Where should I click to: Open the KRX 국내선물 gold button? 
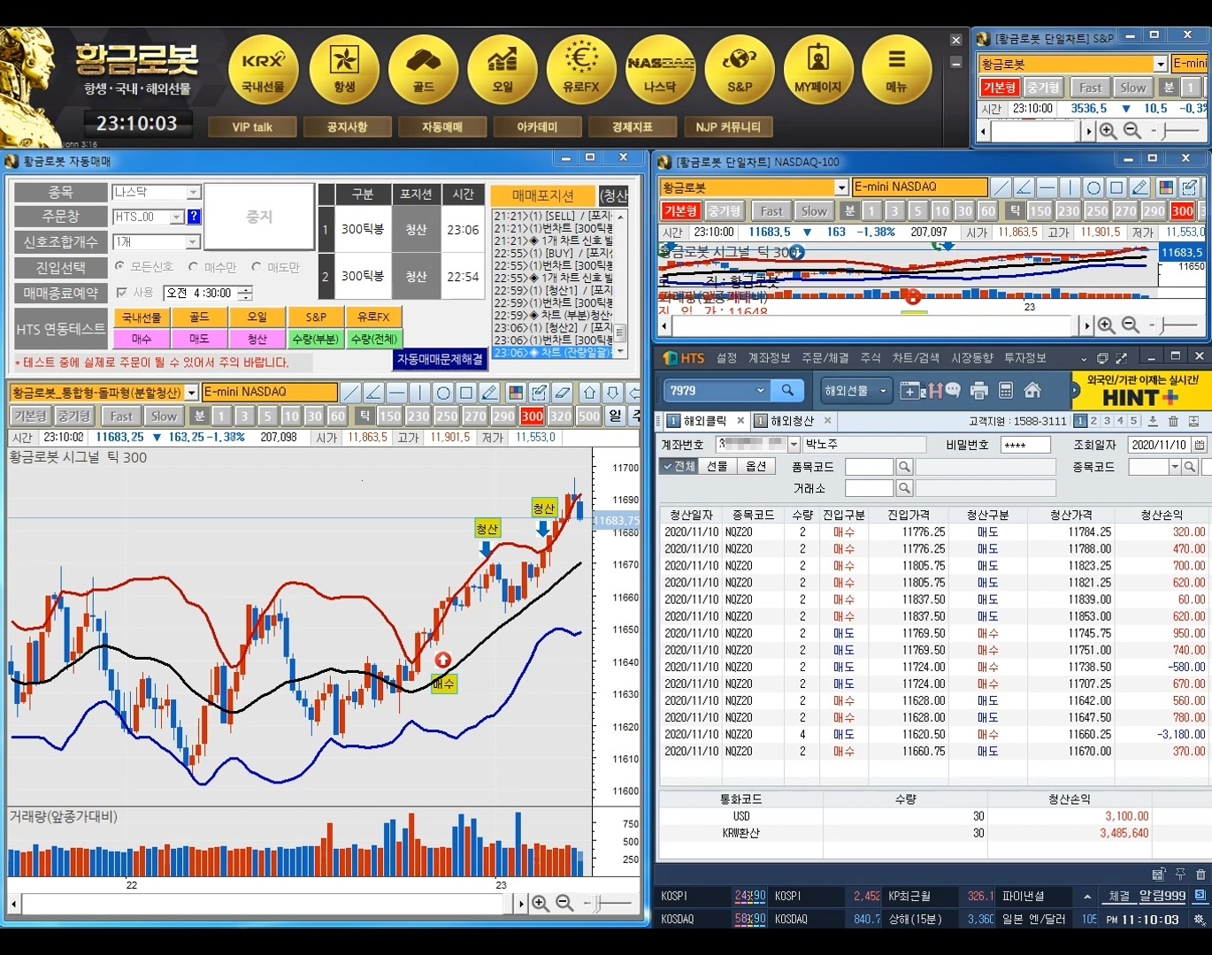[x=264, y=71]
